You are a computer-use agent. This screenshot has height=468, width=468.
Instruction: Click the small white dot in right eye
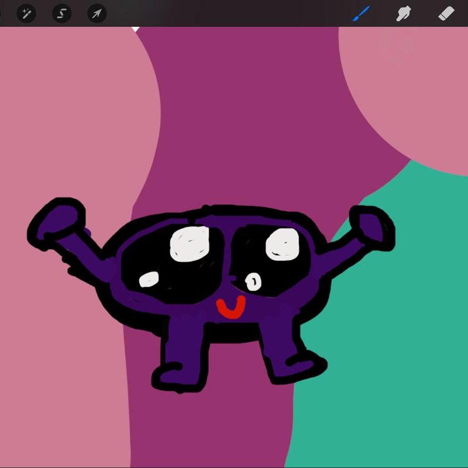[x=253, y=282]
